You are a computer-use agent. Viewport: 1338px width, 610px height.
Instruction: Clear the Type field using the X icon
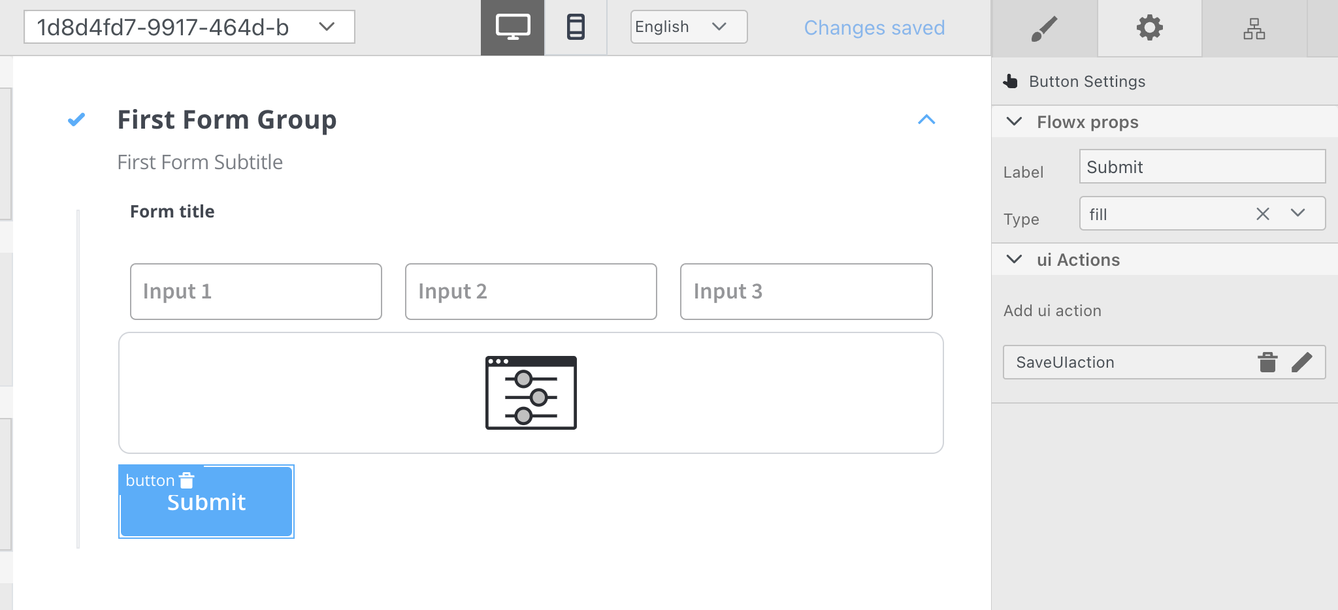pos(1262,214)
